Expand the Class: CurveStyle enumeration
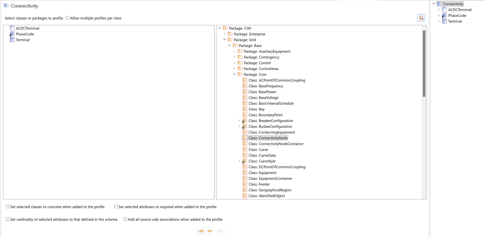Screen dimensions: 485x237 click(x=239, y=161)
